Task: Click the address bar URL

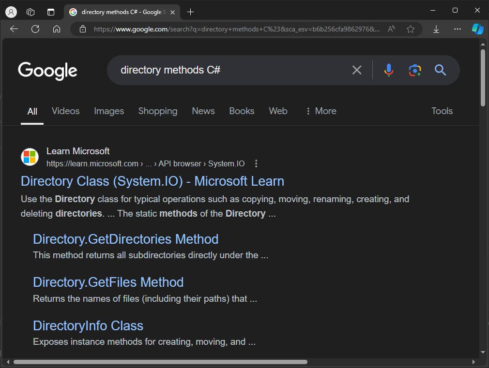Action: [237, 29]
